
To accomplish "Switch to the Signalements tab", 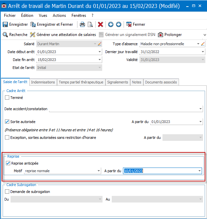I will pyautogui.click(x=118, y=82).
